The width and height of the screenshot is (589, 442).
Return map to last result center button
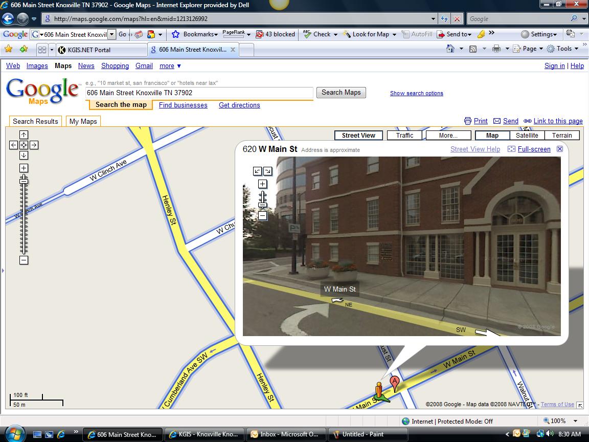pos(24,145)
